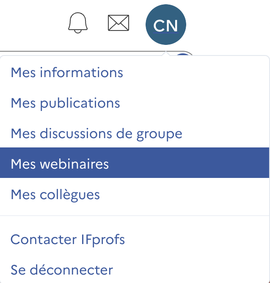Log out with Se déconnecter
Viewport: 270px width, 283px height.
tap(62, 270)
